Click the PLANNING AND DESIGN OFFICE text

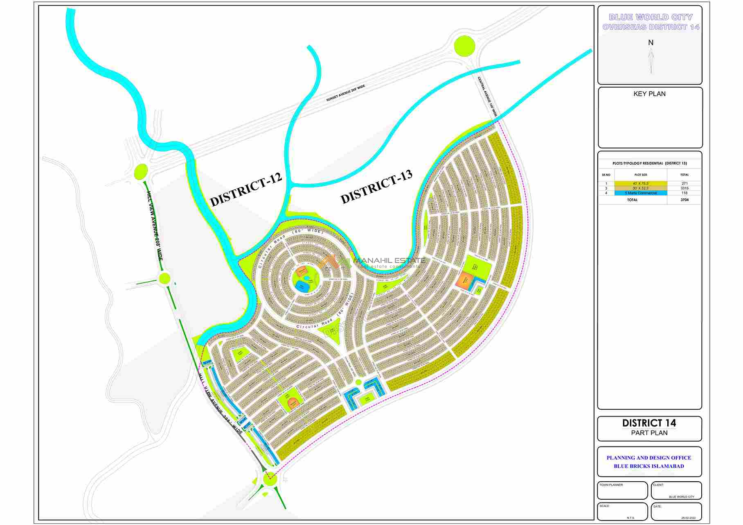(649, 458)
